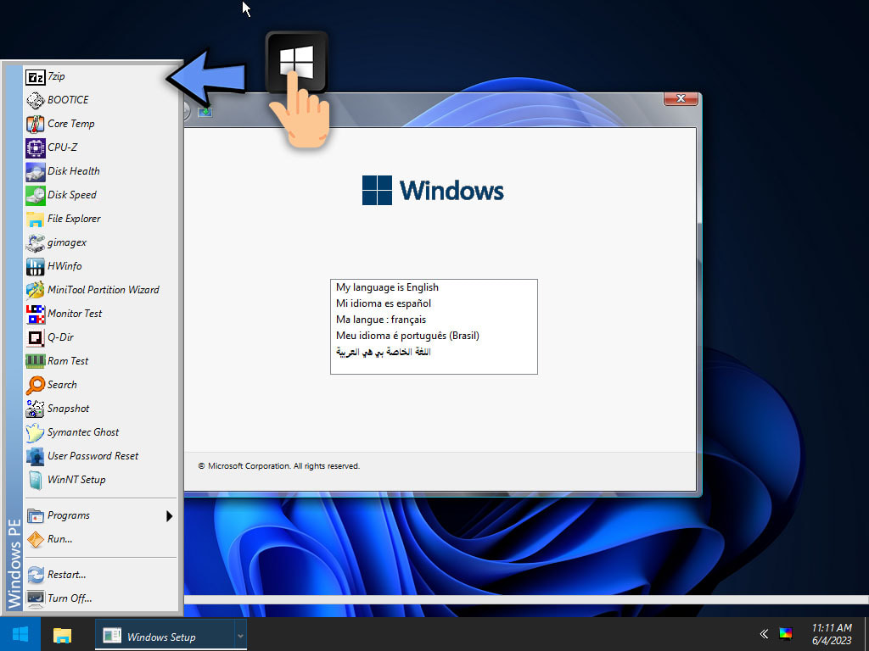Start the CPU-Z utility icon
Viewport: 869px width, 651px height.
(x=35, y=147)
